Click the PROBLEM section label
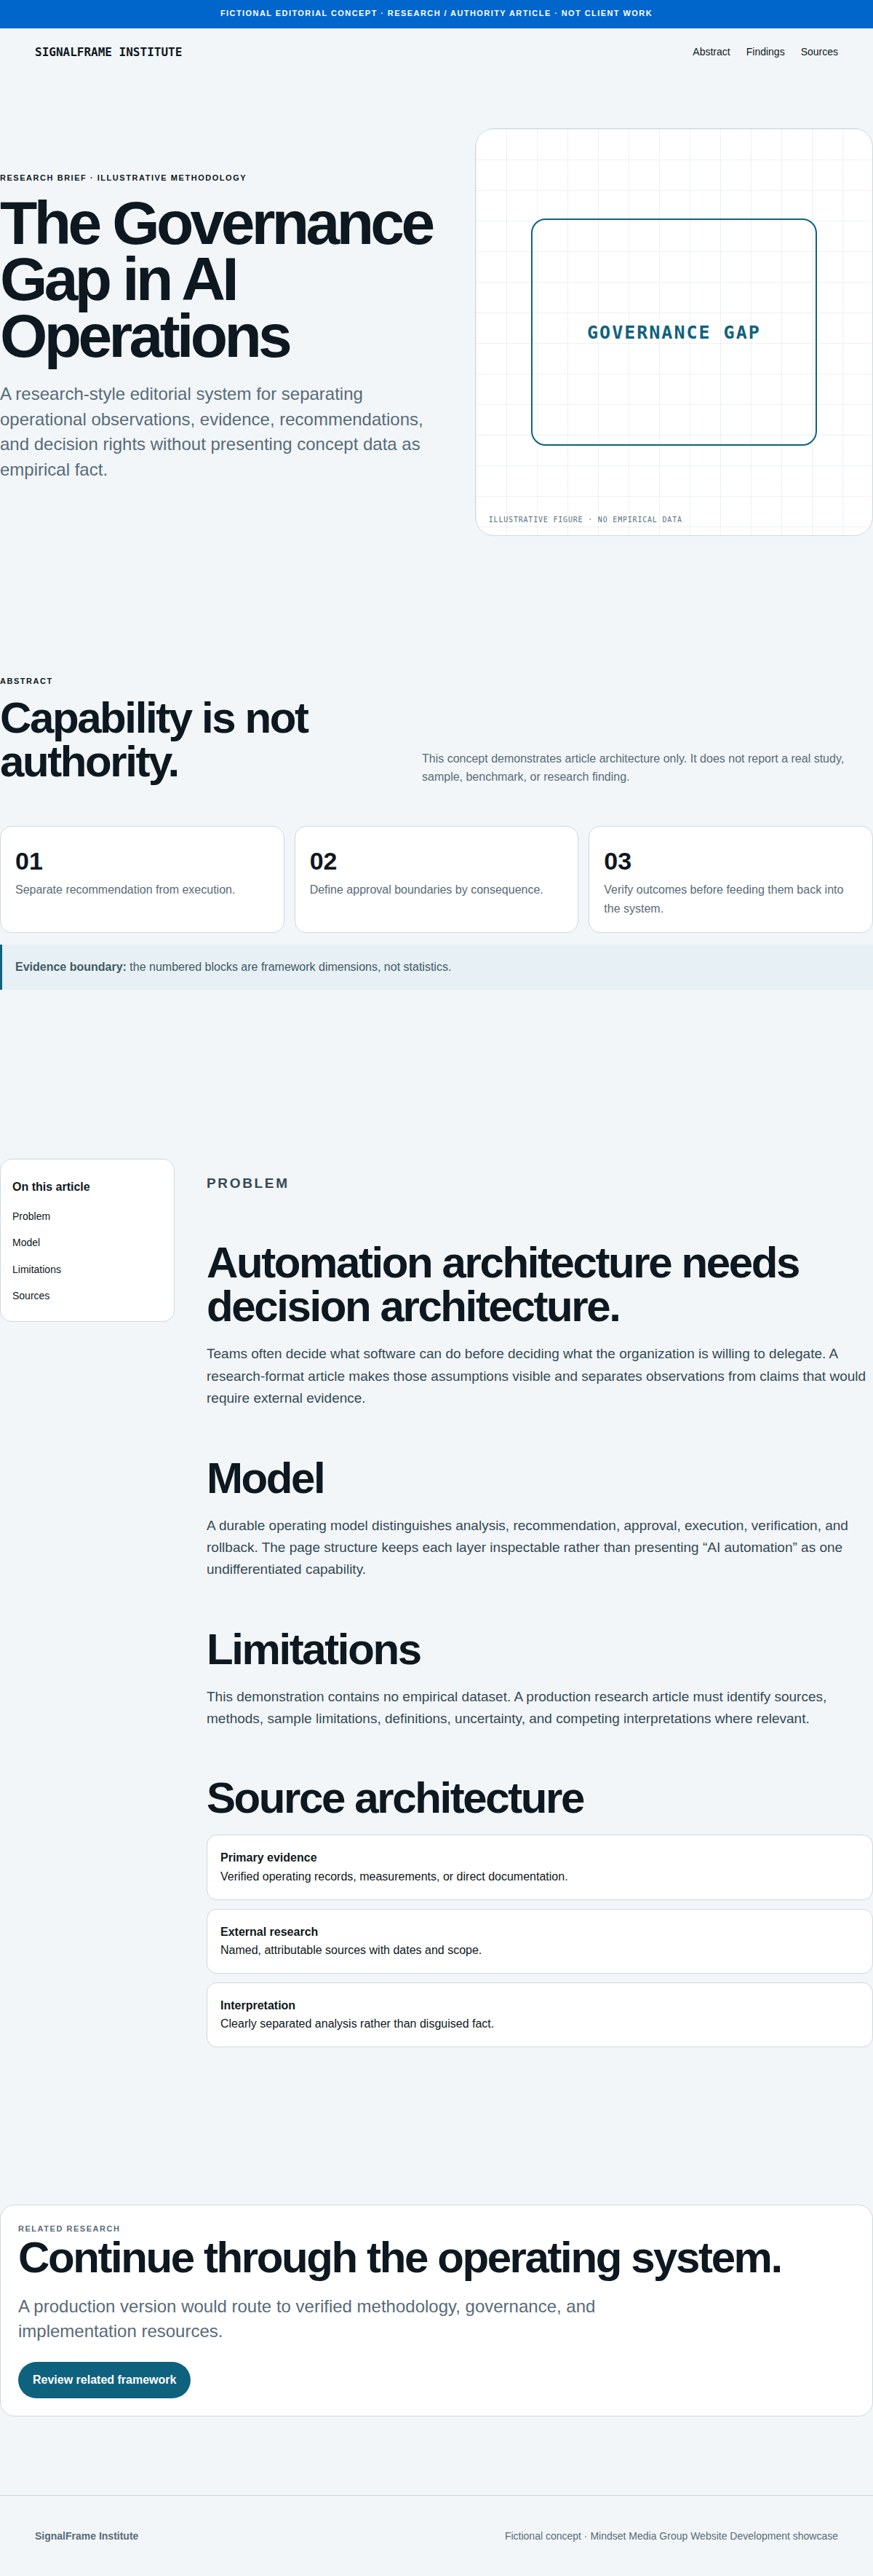This screenshot has height=2576, width=873. pyautogui.click(x=247, y=1183)
